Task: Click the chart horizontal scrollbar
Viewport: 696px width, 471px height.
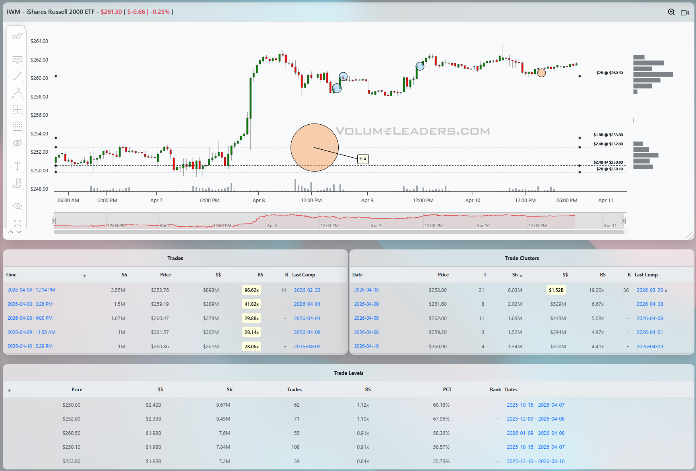Action: point(340,232)
